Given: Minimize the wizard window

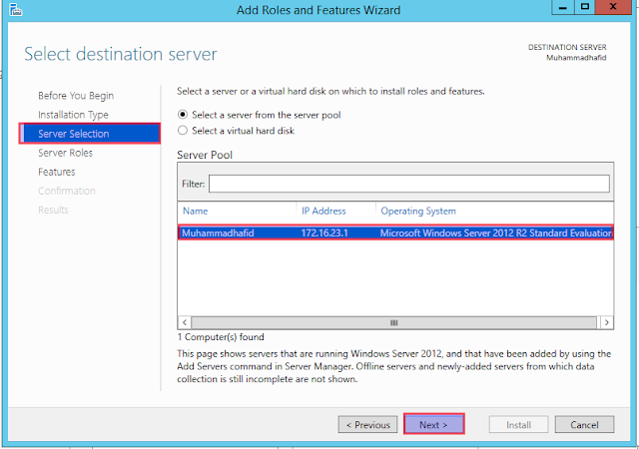Looking at the screenshot, I should [563, 7].
